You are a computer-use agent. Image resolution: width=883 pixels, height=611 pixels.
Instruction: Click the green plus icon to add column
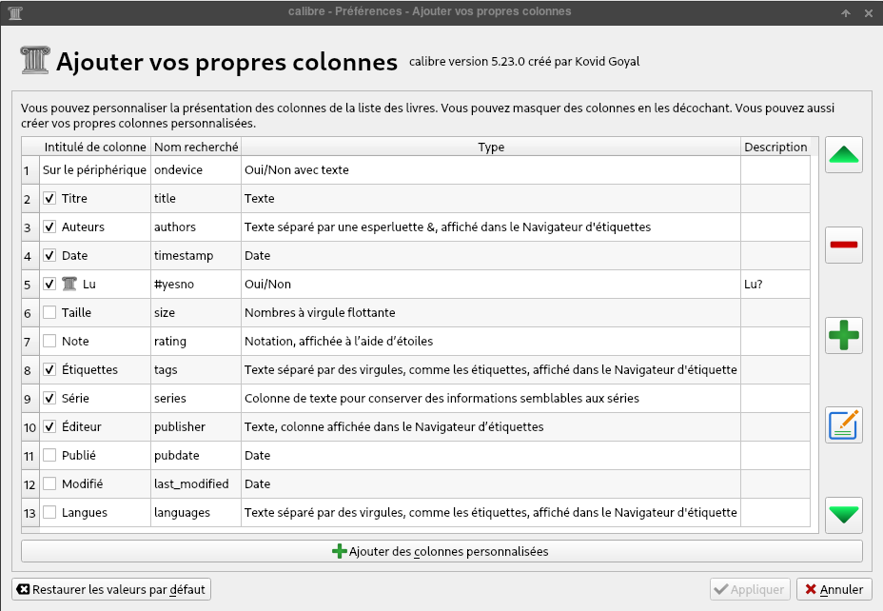click(x=844, y=335)
